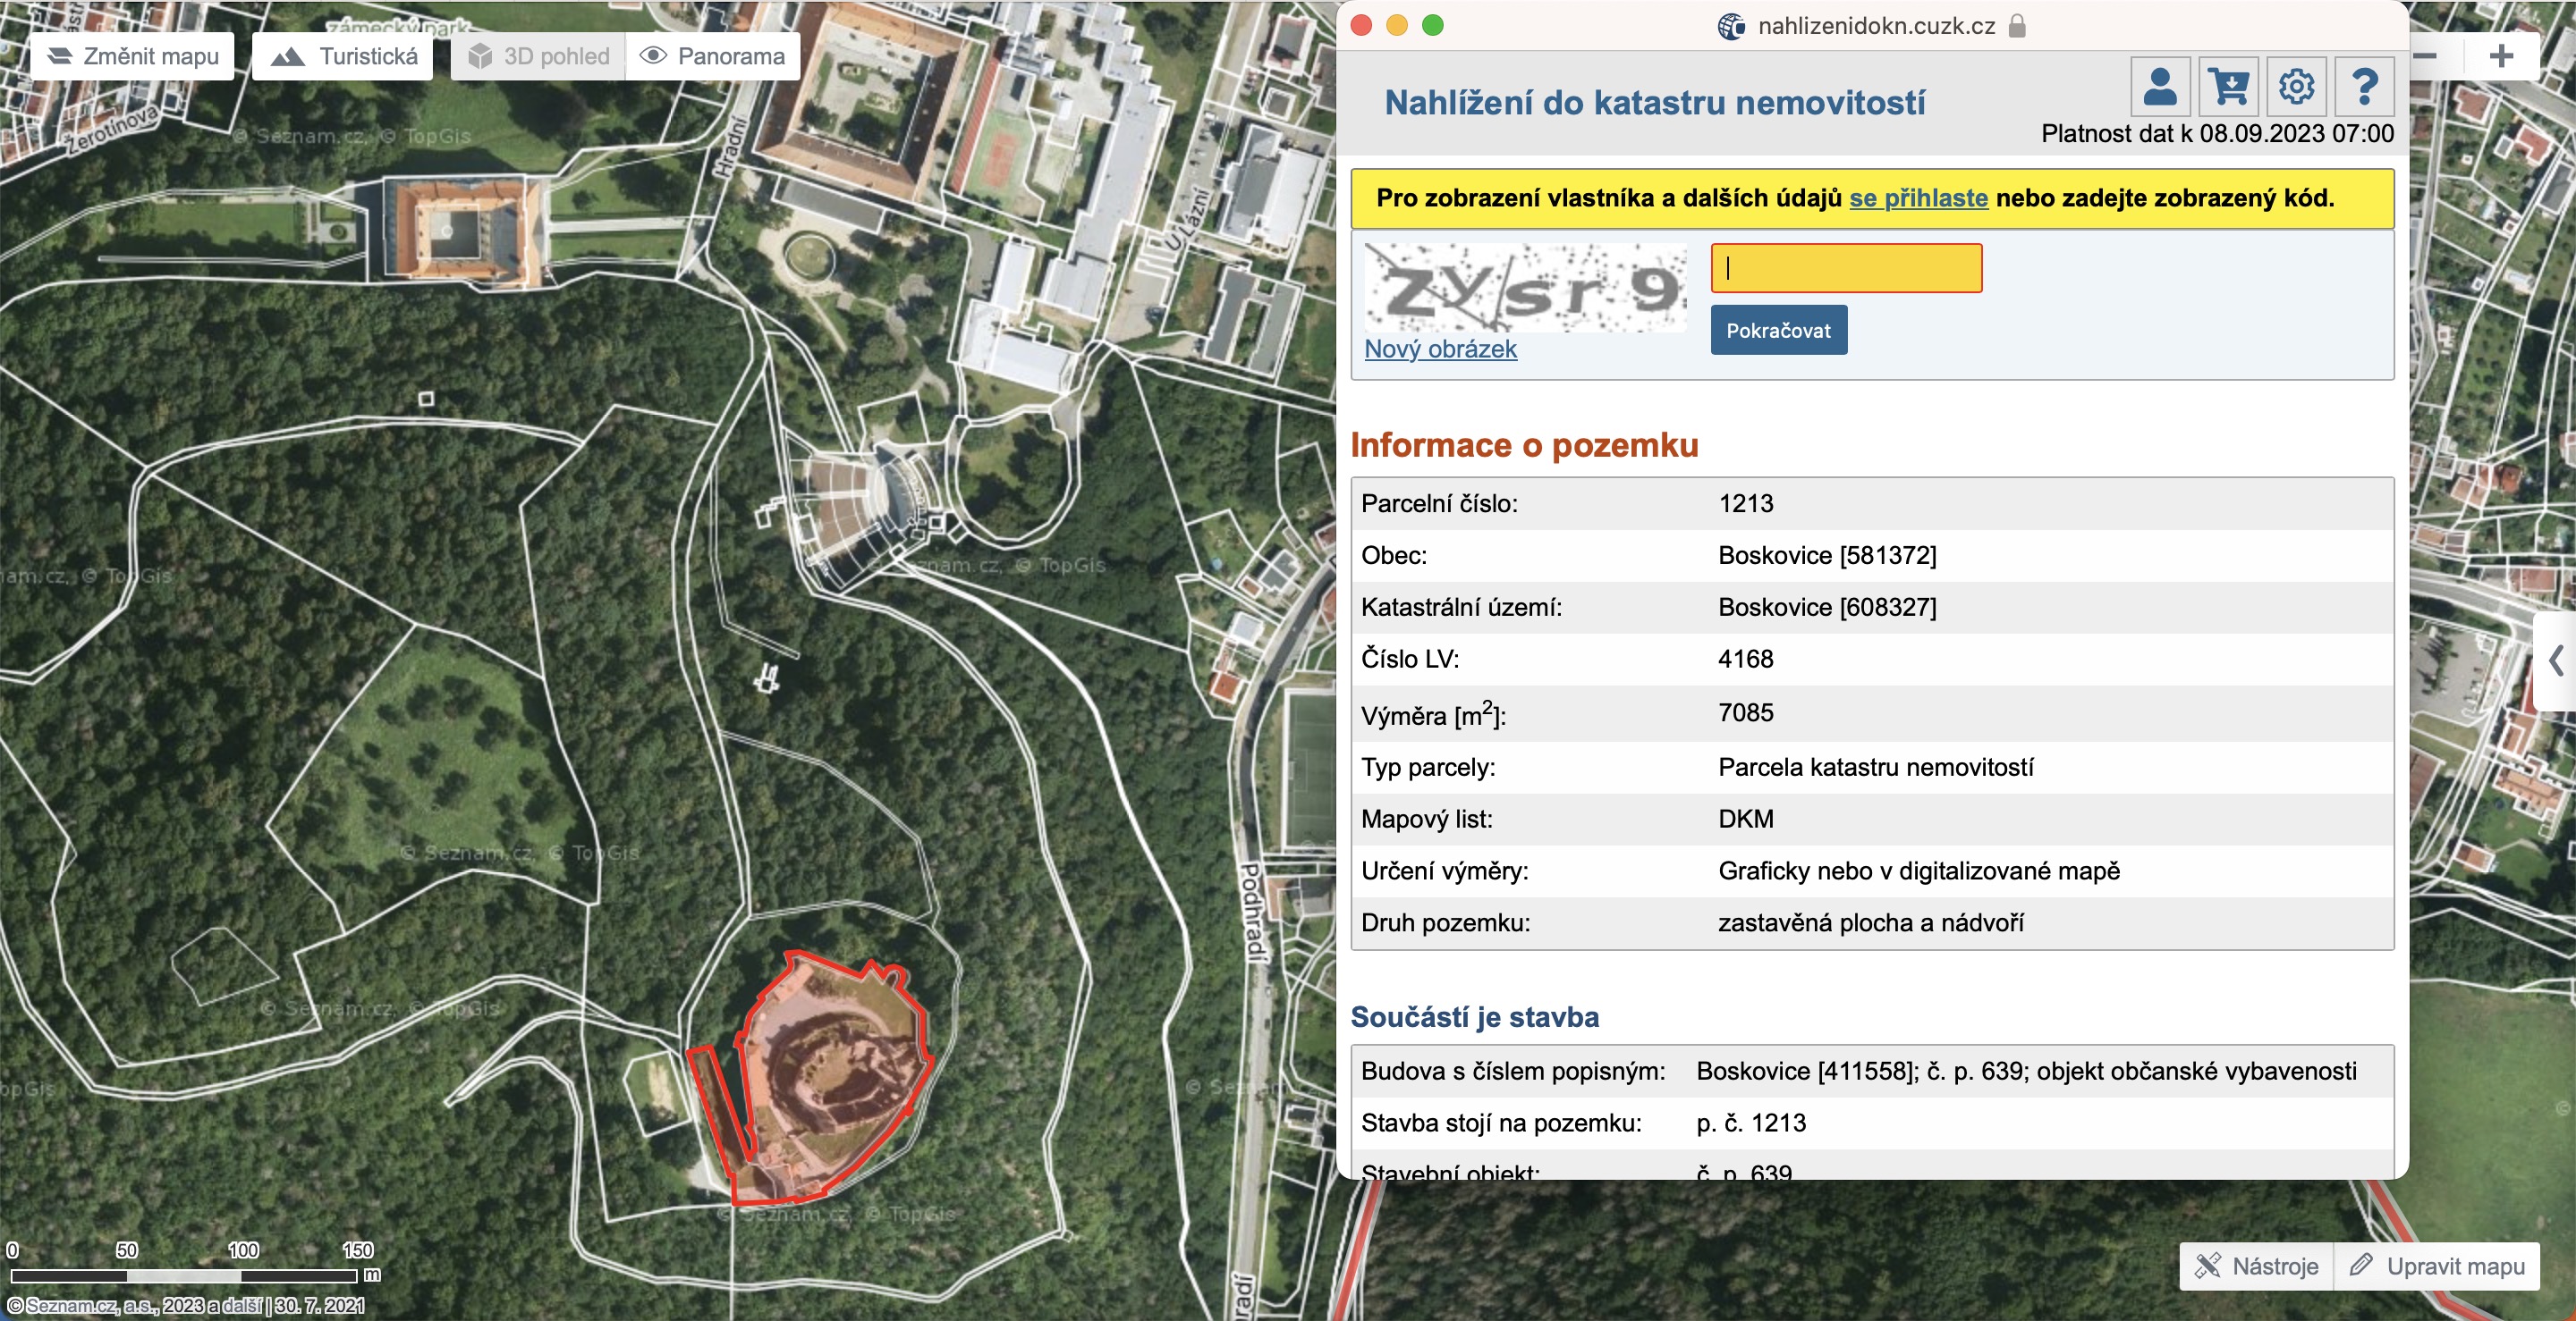This screenshot has height=1321, width=2576.
Task: Switch to 3D pohled view
Action: click(x=539, y=56)
